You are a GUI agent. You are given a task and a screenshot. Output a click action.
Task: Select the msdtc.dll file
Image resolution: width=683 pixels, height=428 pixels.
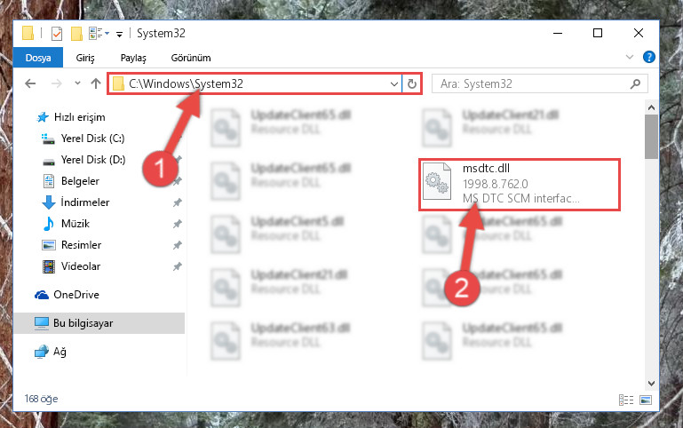point(520,185)
